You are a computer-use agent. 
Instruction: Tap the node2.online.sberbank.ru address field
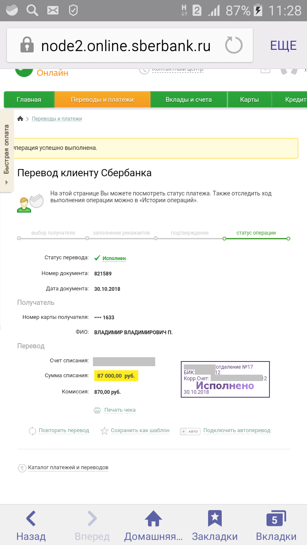tap(126, 46)
